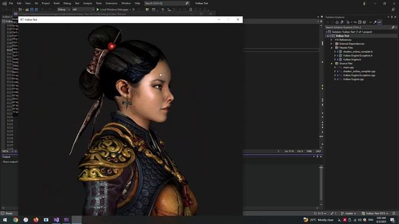
Task: Start Local Windows Debugger
Action: 112,9
